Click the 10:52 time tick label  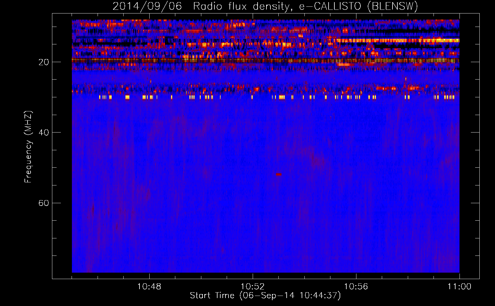point(253,287)
